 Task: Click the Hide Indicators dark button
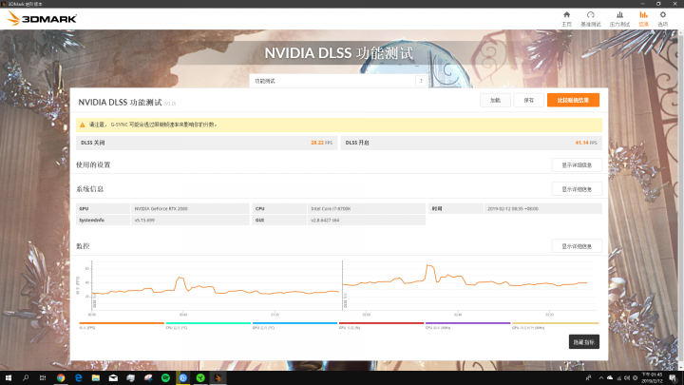pyautogui.click(x=583, y=342)
